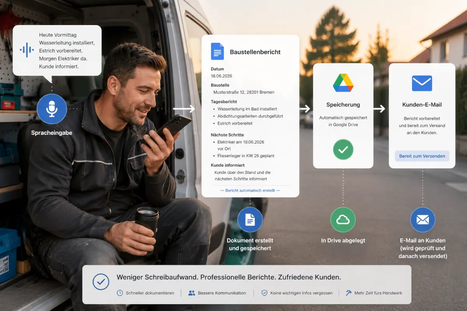The image size is (467, 311).
Task: Click the Tagesbericht heading
Action: point(224,101)
